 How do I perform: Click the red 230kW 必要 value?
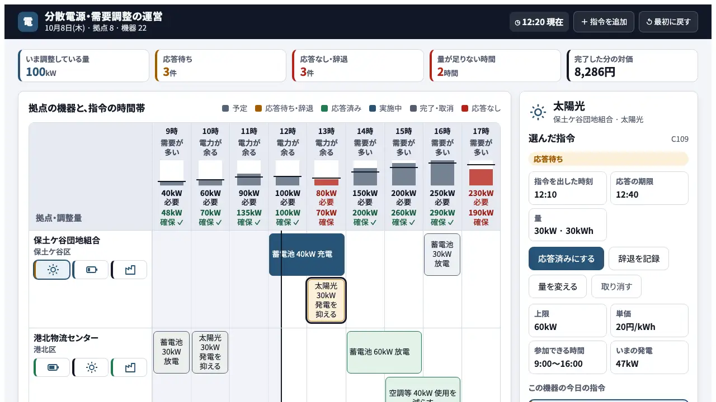[481, 198]
